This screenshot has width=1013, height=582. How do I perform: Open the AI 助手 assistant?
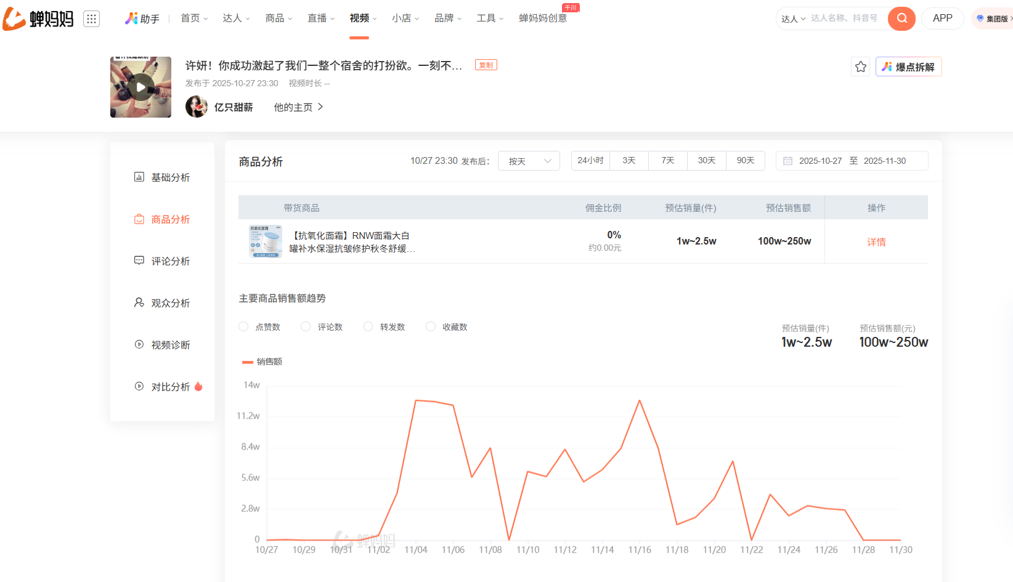point(142,18)
